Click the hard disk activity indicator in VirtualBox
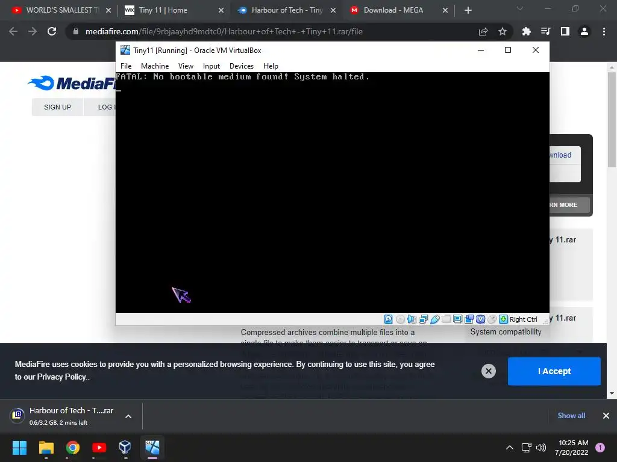The height and width of the screenshot is (462, 617). point(389,319)
